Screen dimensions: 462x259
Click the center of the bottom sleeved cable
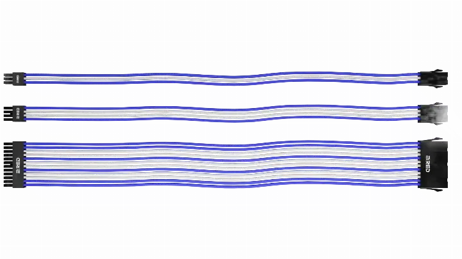pos(225,162)
